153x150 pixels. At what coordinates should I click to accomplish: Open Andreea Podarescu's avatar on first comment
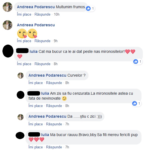7,7
